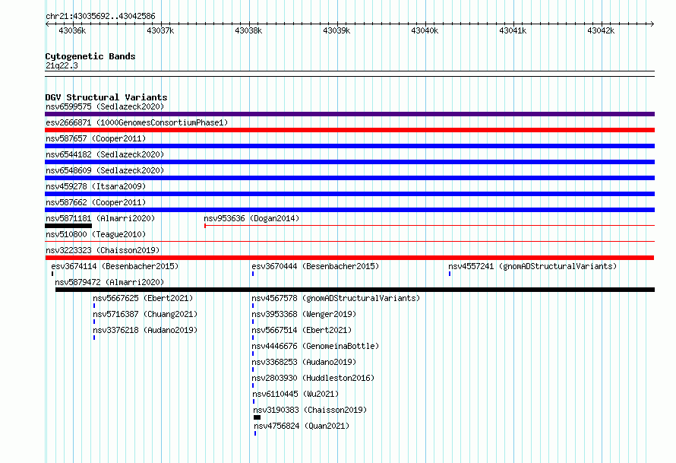Click the red esv2666871 variant bar
676x463 pixels.
[x=349, y=130]
